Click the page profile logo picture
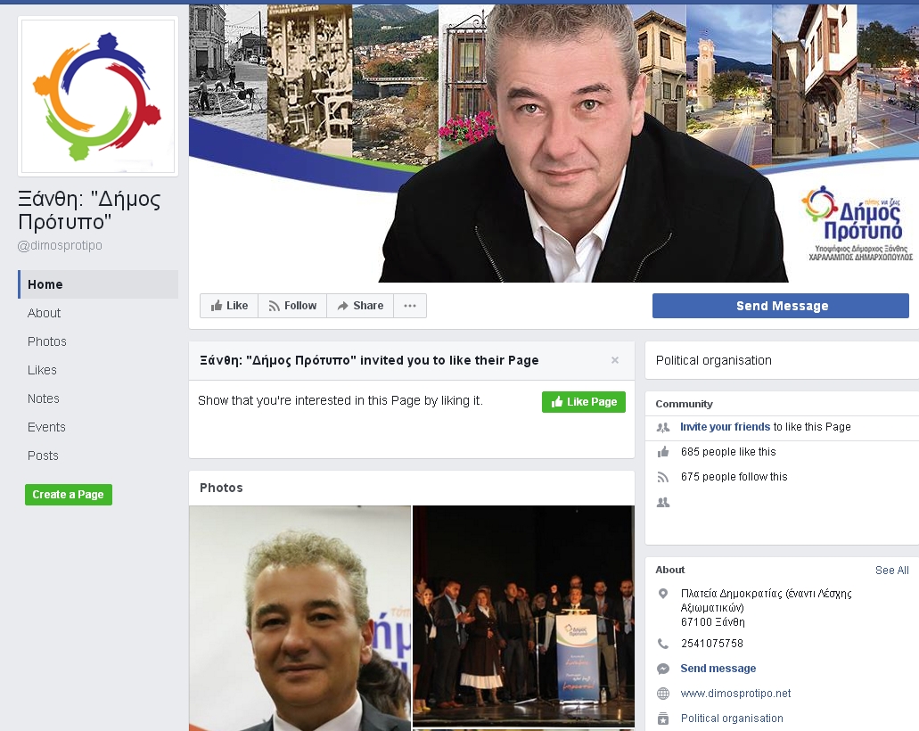919x731 pixels. point(98,96)
